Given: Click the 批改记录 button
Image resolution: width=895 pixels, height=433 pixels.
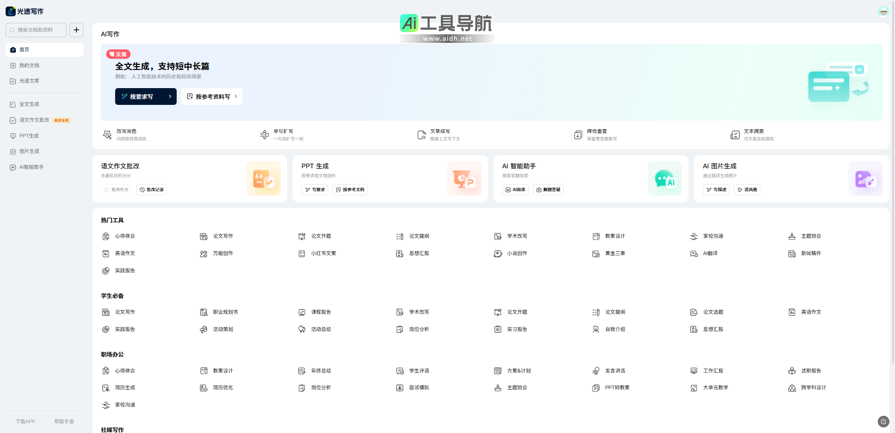Looking at the screenshot, I should tap(151, 190).
